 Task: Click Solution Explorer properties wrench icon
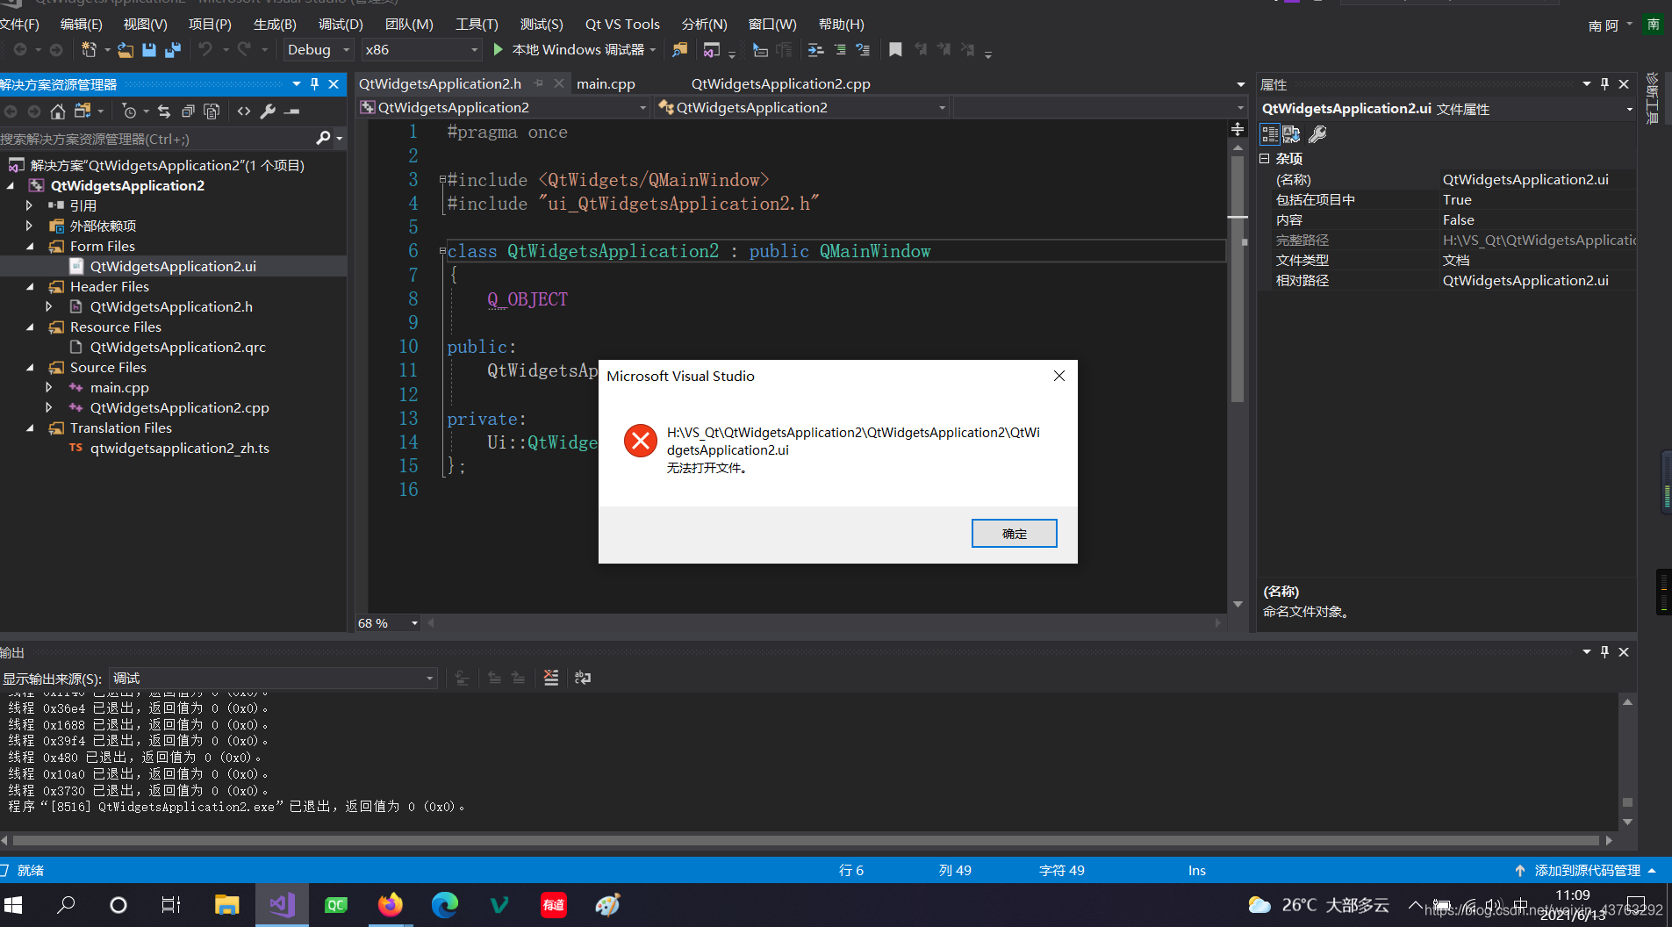[x=268, y=111]
